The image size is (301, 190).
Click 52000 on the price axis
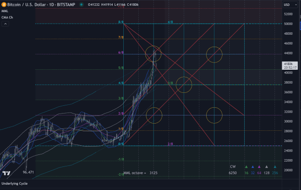[x=288, y=14]
